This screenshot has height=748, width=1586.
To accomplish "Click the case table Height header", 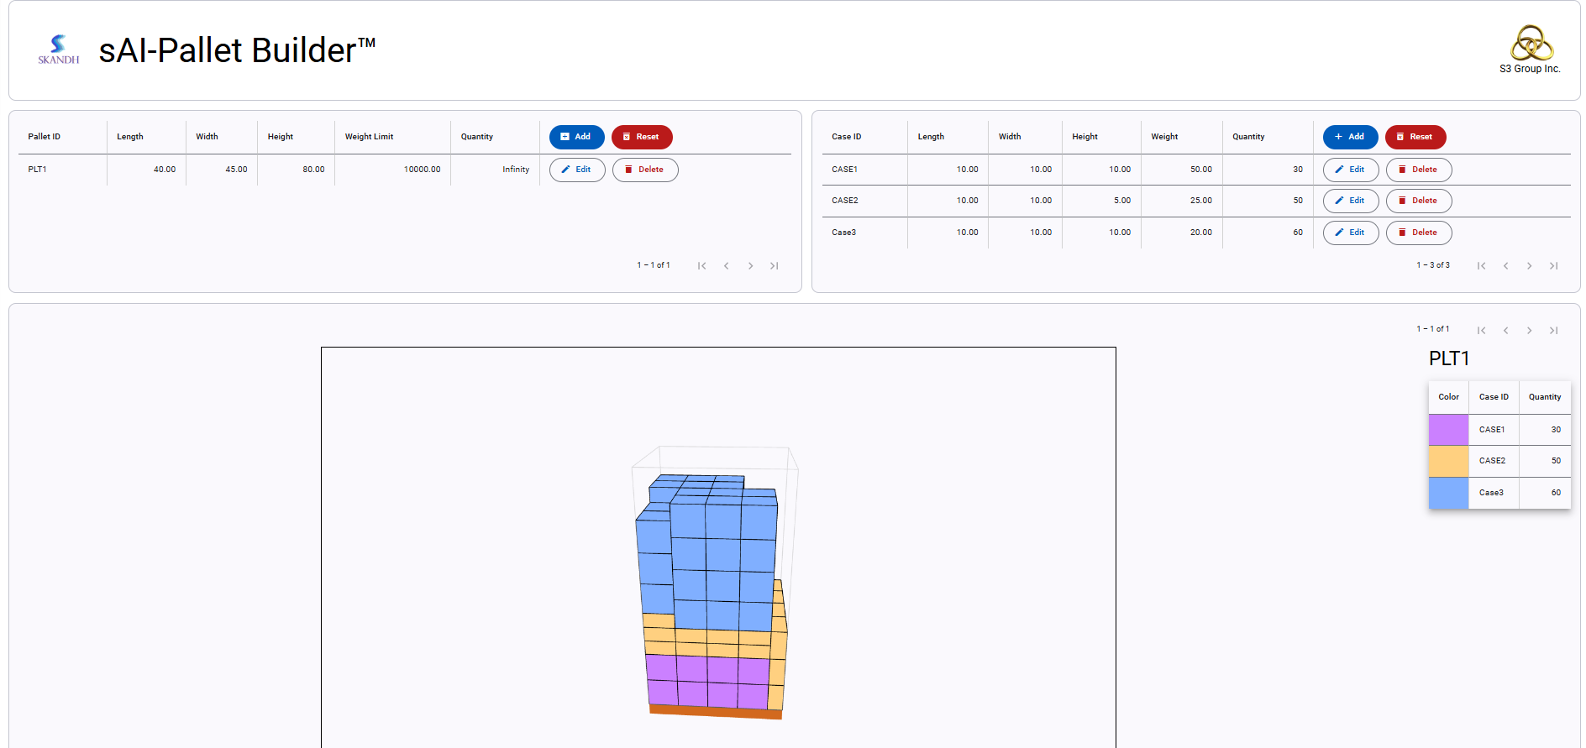I will [x=1084, y=137].
